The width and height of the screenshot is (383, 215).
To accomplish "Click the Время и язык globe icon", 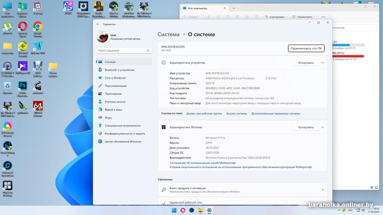I will click(x=100, y=110).
